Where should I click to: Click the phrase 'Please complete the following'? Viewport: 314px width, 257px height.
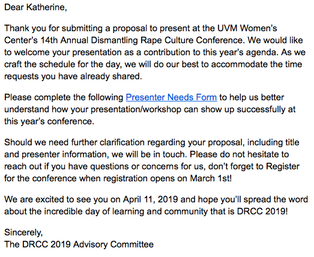64,97
